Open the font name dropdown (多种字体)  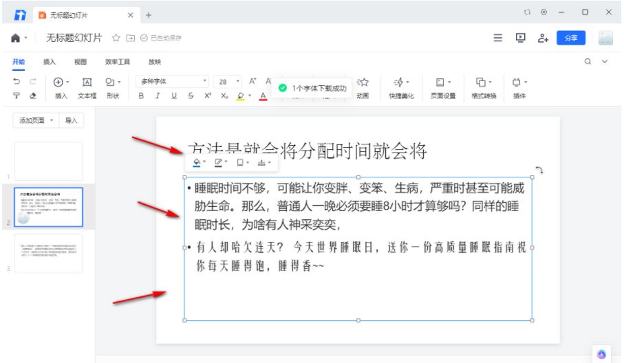172,82
